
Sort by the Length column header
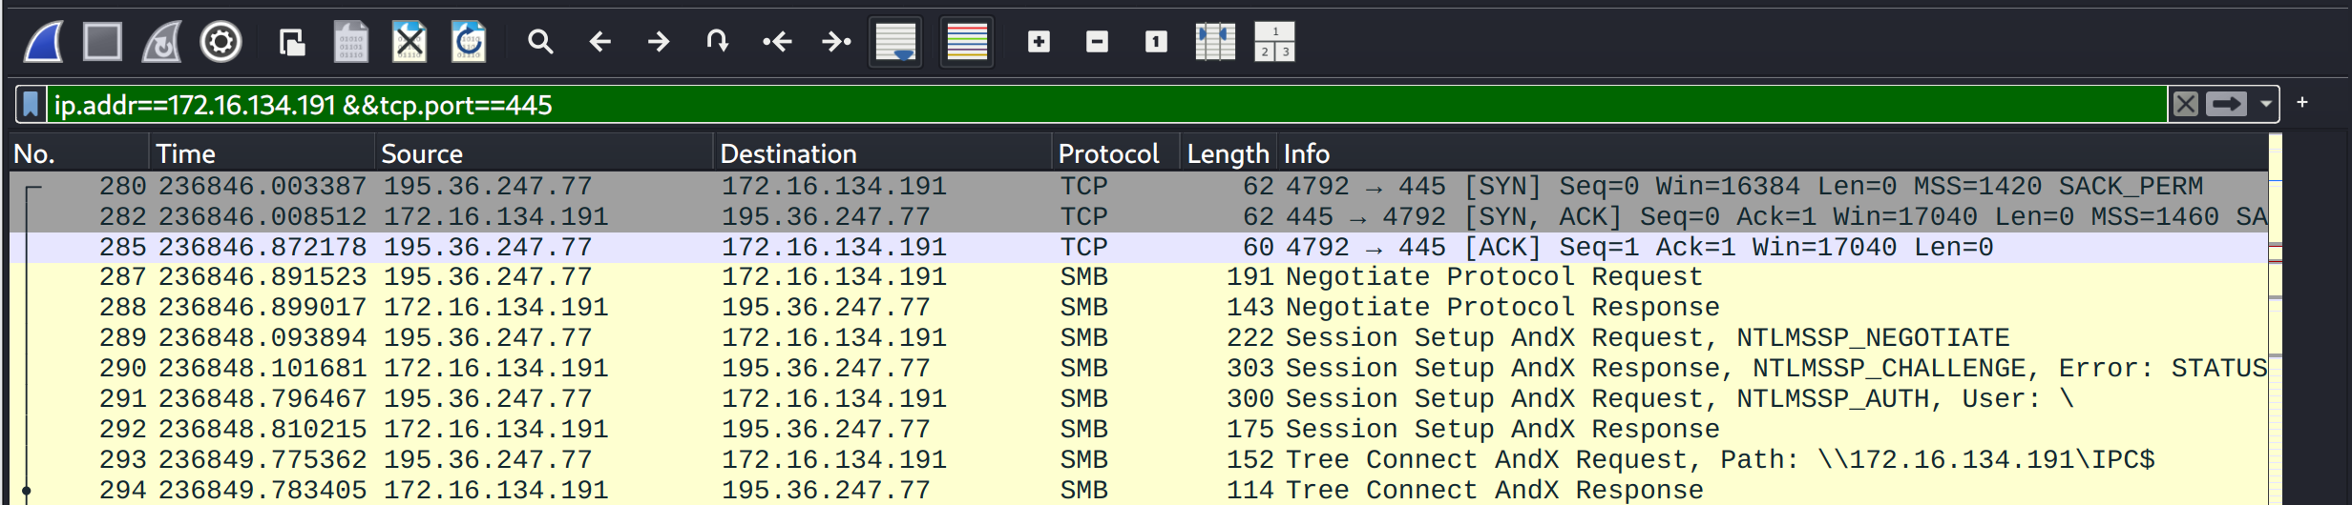[x=1228, y=153]
